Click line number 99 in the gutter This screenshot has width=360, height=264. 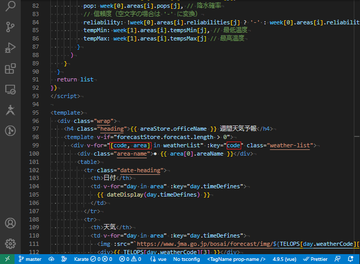(36, 145)
